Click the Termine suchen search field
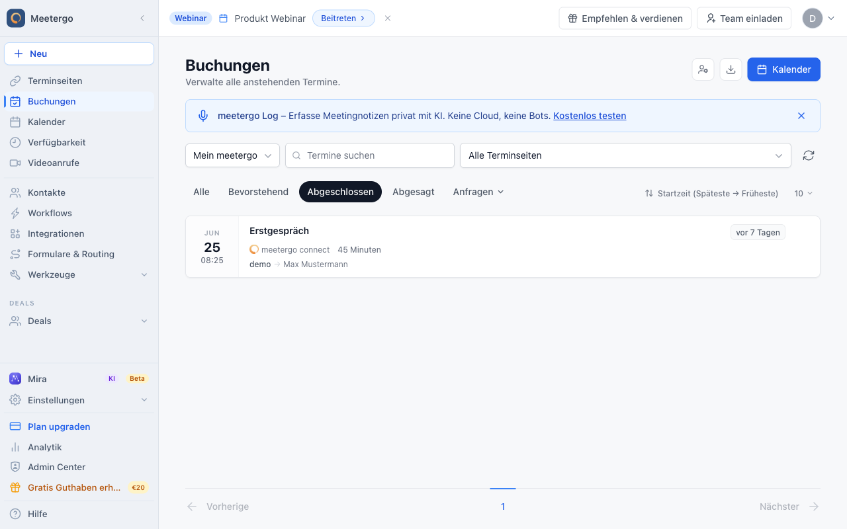 click(370, 155)
